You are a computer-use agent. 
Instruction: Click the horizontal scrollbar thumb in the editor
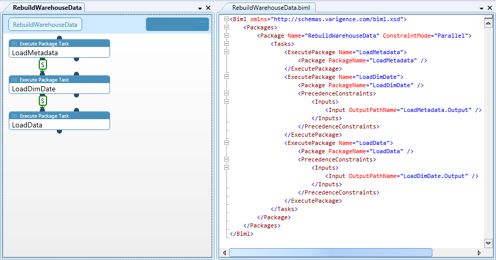point(331,252)
